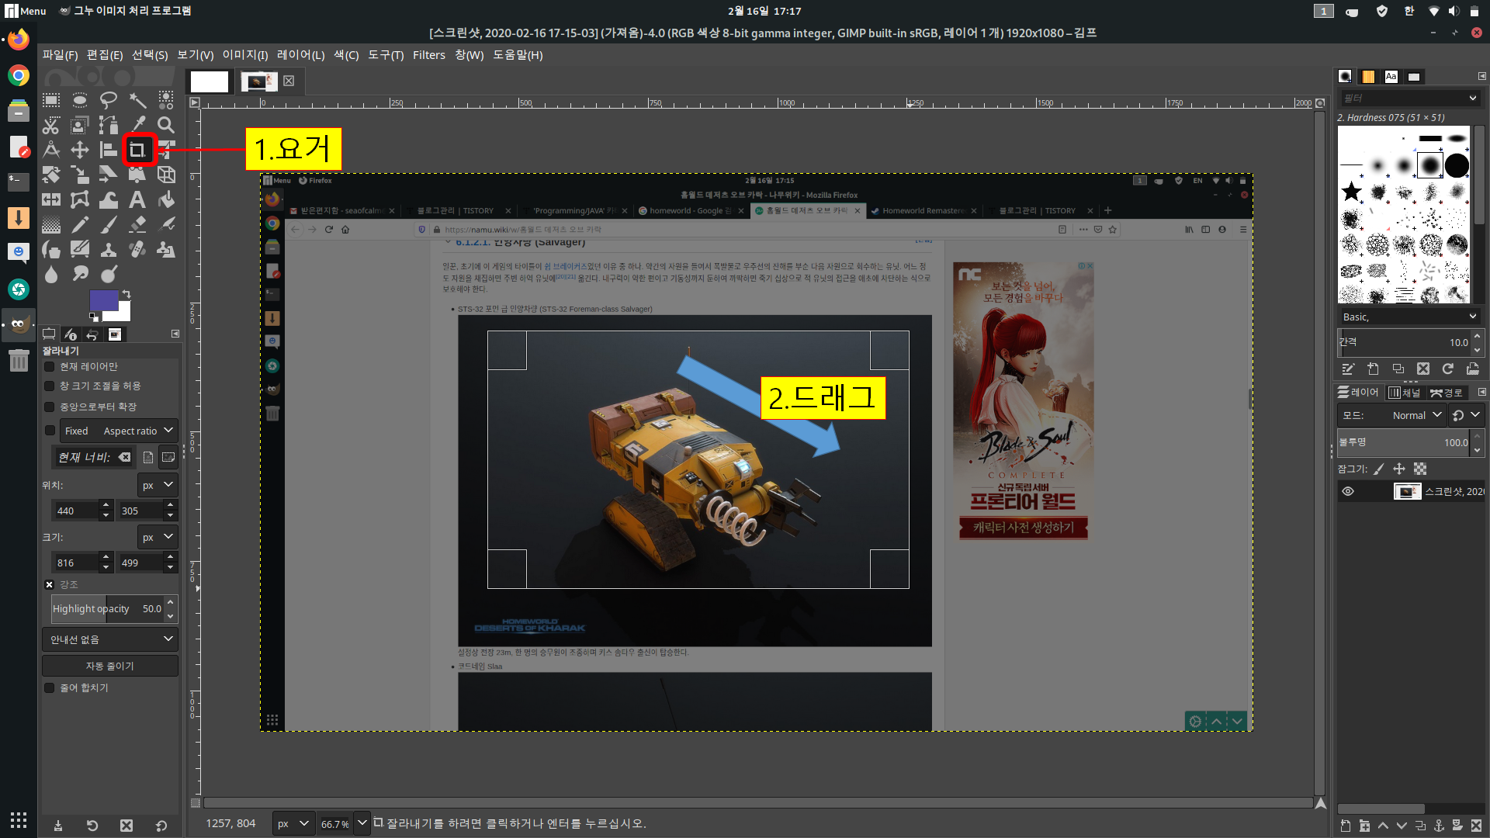Open the 크기 px unit dropdown

pyautogui.click(x=158, y=537)
